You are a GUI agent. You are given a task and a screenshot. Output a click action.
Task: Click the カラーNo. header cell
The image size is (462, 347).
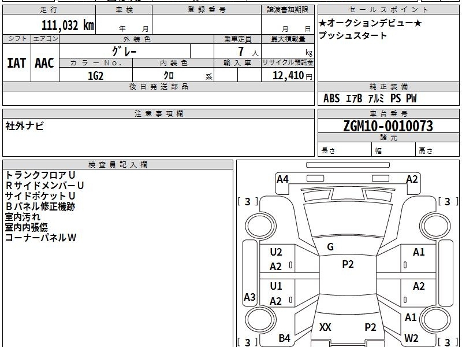96,63
